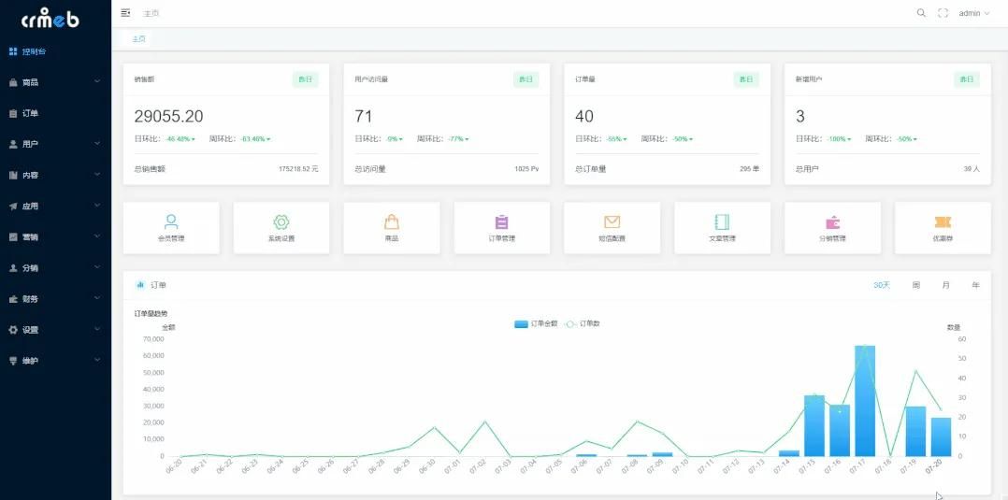Click the 昨日 badge on the sales card
Image resolution: width=1008 pixels, height=500 pixels.
point(305,79)
